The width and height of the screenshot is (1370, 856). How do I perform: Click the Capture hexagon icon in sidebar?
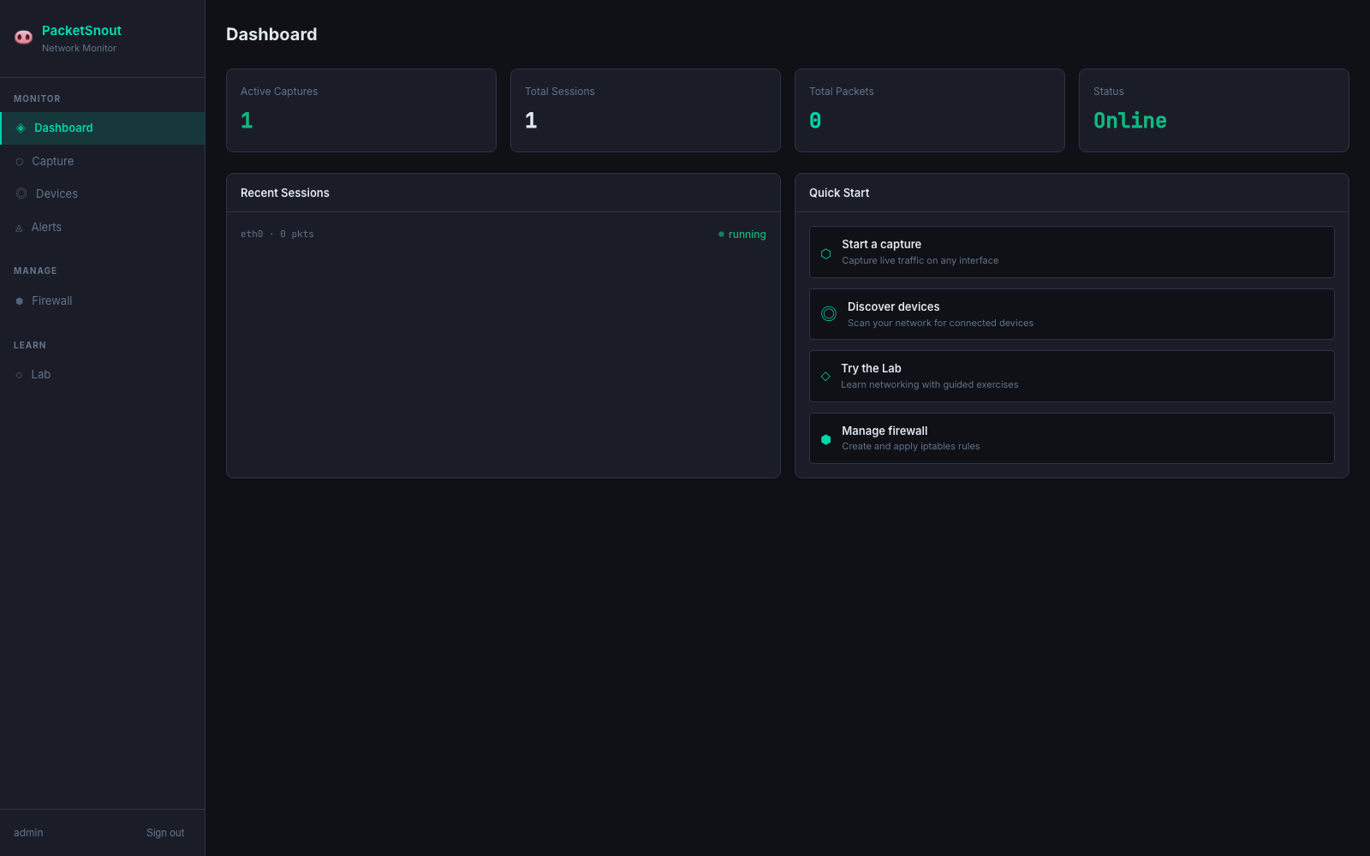click(20, 162)
